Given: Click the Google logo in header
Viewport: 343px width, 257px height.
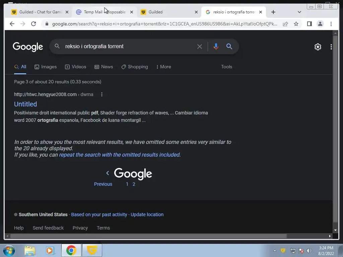Looking at the screenshot, I should coord(28,47).
